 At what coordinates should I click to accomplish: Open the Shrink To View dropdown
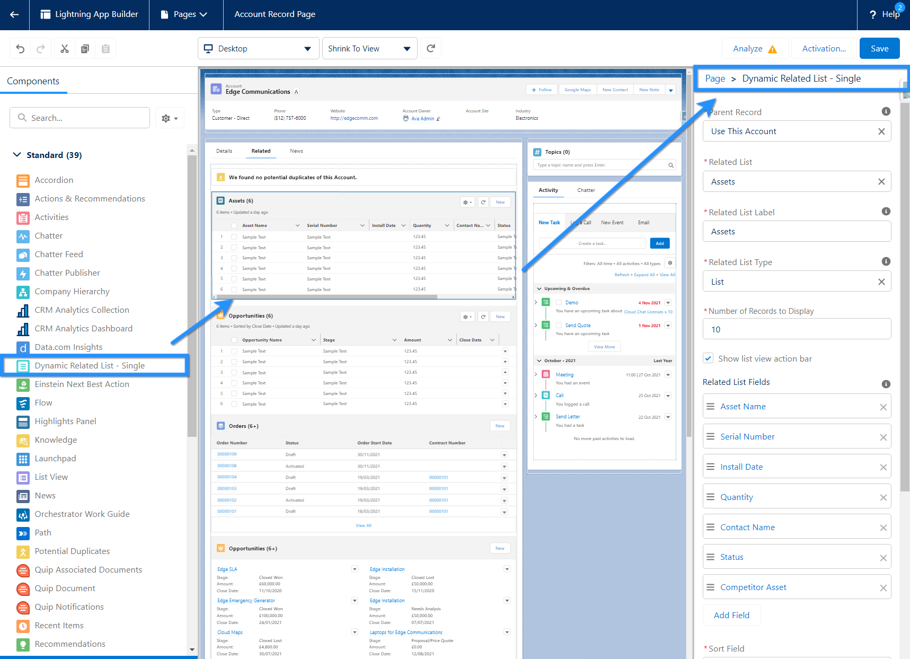(x=369, y=48)
